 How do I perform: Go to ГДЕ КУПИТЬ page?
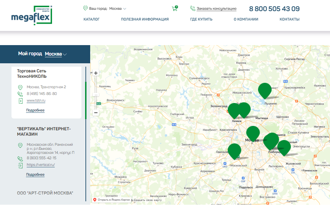point(201,19)
